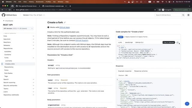Go back with the browser back arrow
Image resolution: width=192 pixels, height=108 pixels.
[2, 10]
